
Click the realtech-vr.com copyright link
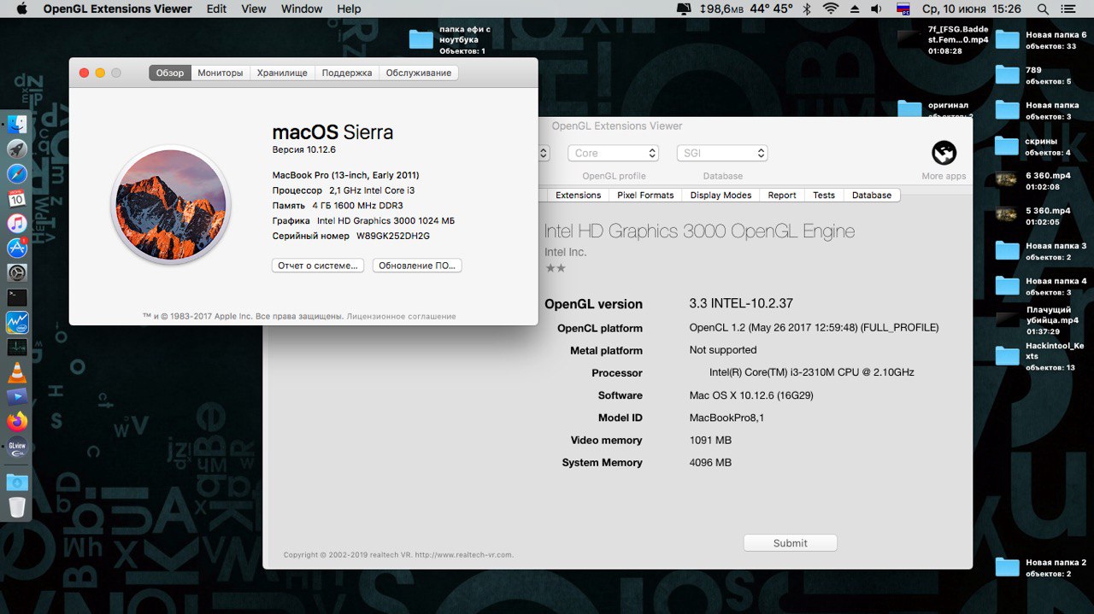coord(464,554)
